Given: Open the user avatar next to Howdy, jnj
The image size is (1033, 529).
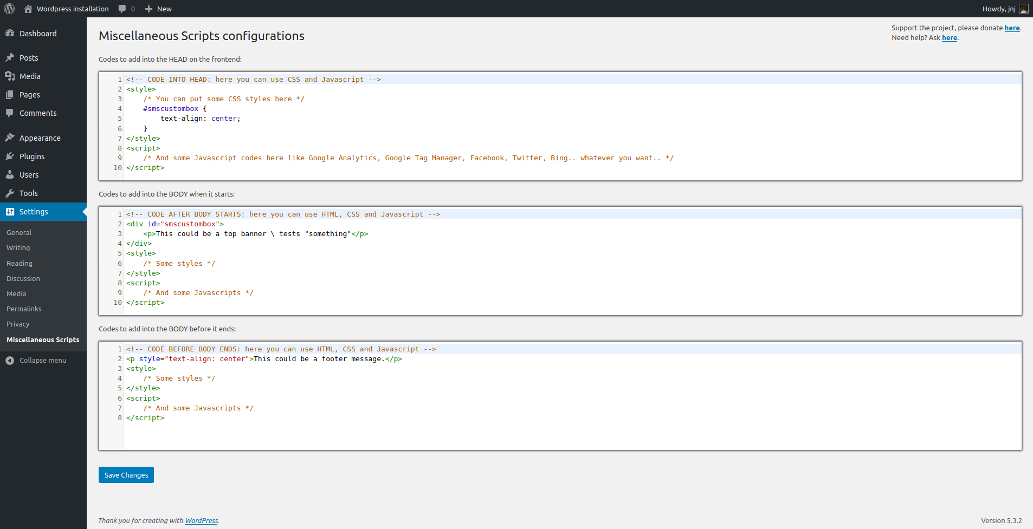Looking at the screenshot, I should click(1024, 9).
